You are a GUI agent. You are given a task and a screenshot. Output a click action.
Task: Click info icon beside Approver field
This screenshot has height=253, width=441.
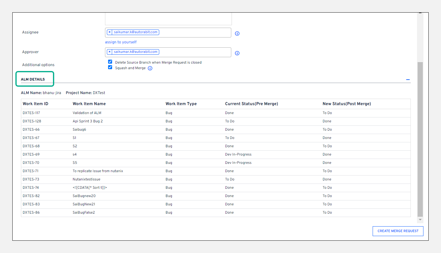pyautogui.click(x=237, y=53)
